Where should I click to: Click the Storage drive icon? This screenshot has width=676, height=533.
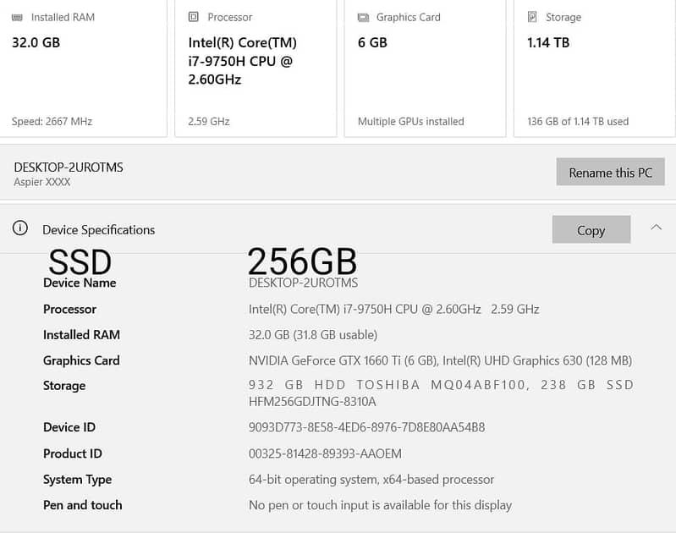coord(532,17)
